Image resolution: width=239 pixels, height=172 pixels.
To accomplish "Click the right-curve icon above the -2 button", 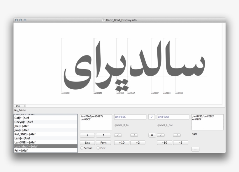I will tap(177, 135).
